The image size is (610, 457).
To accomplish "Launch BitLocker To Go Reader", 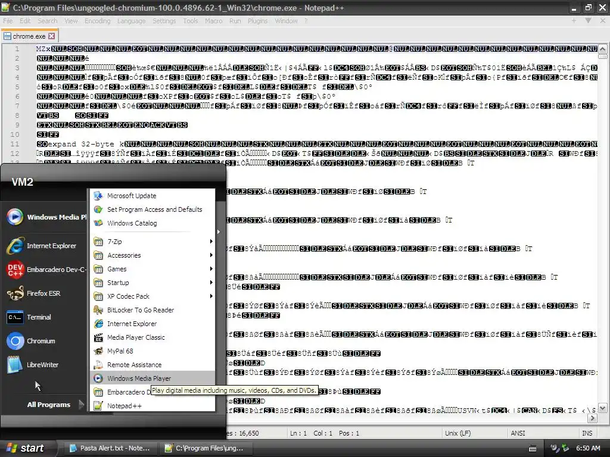I will (152, 309).
